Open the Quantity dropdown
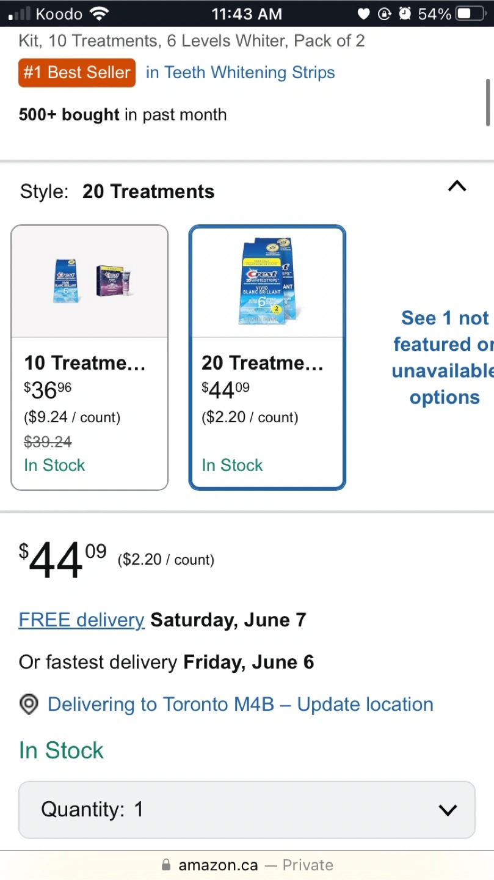Screen dimensions: 494x880 click(x=247, y=810)
